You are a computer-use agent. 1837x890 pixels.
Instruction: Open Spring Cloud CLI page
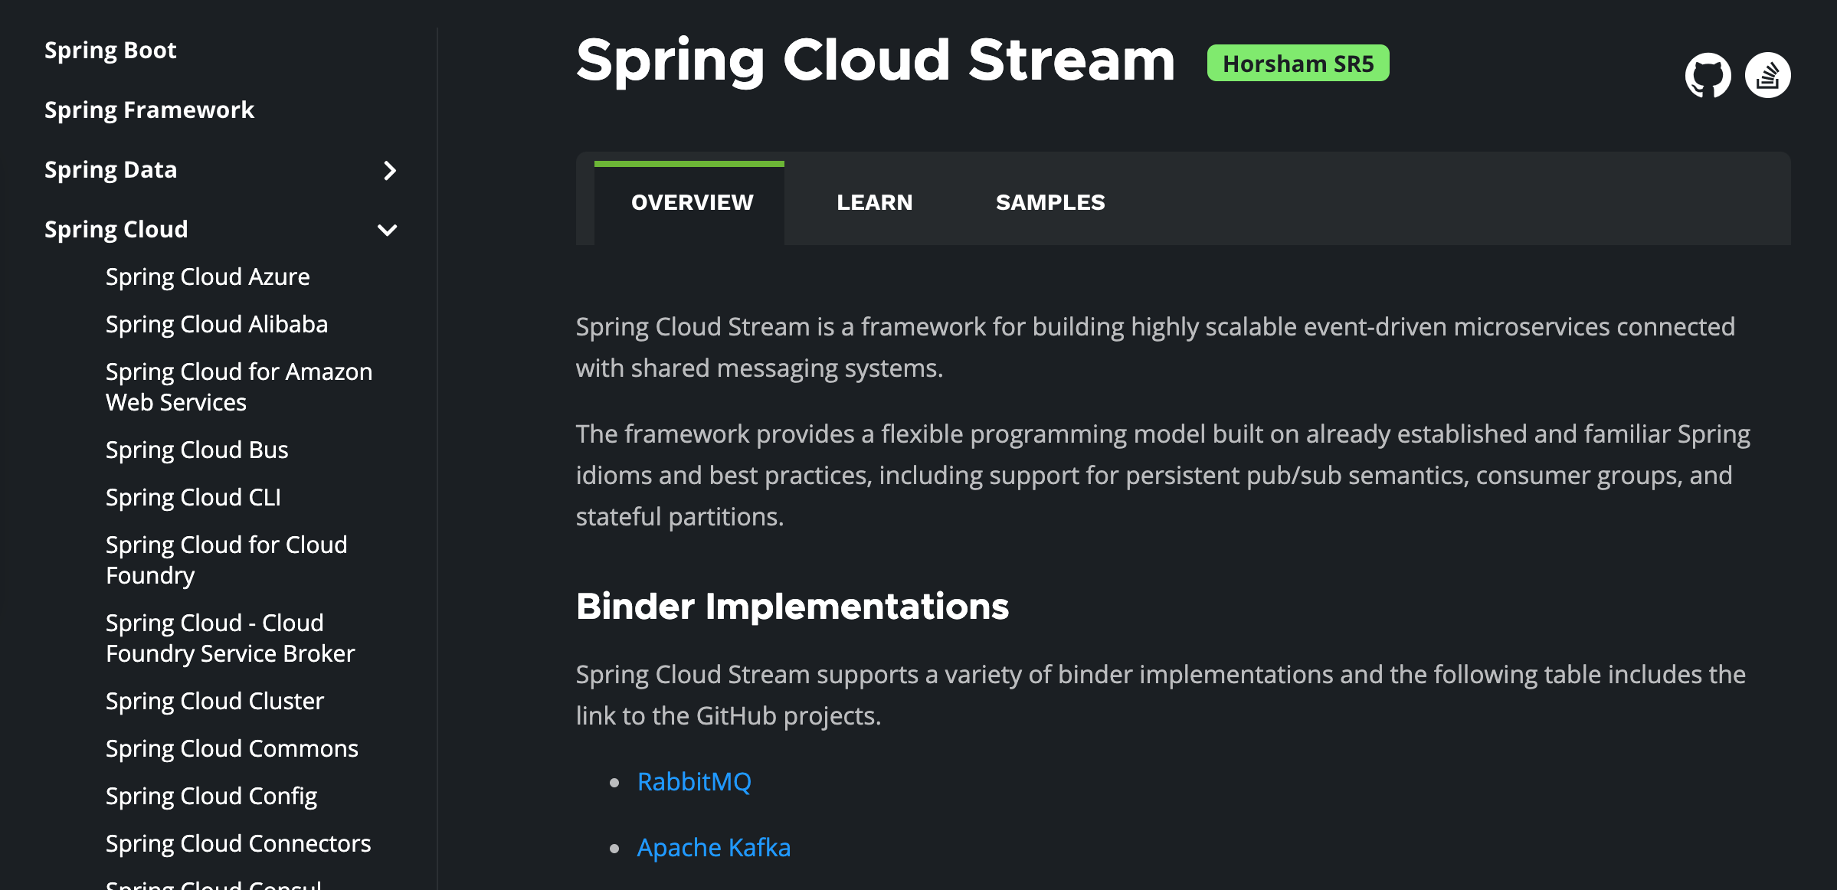[193, 497]
